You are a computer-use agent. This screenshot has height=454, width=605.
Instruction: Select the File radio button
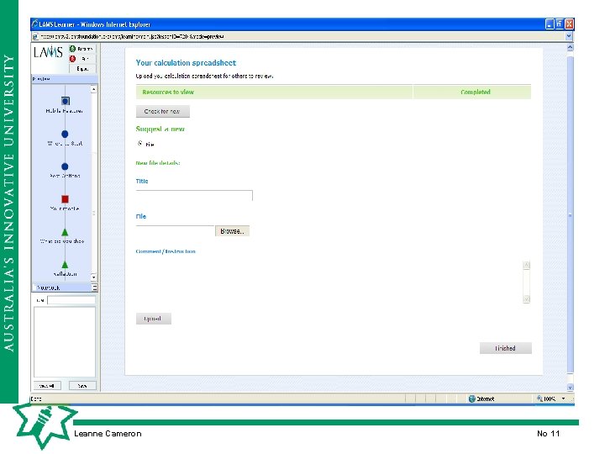(140, 143)
